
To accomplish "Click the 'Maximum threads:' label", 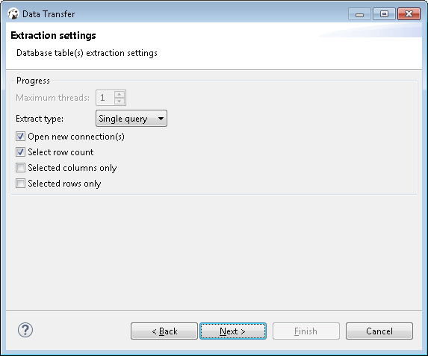I will (x=53, y=98).
